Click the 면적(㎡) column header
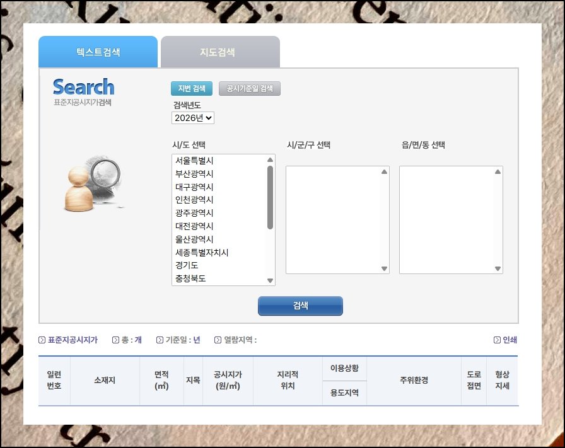 (x=162, y=381)
